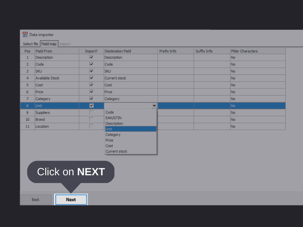303x227 pixels.
Task: Switch to the Select file tab
Action: [x=30, y=44]
